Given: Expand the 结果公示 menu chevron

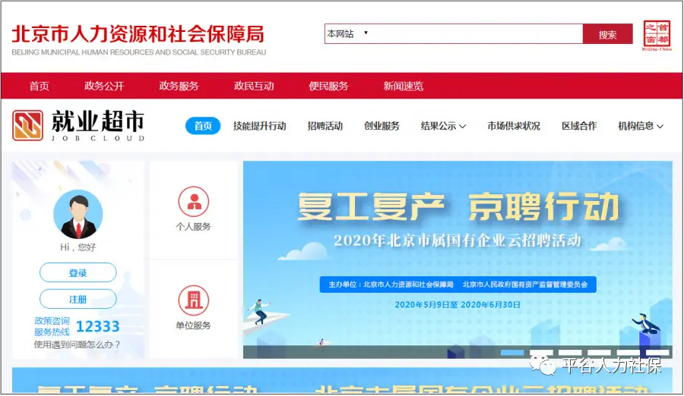Looking at the screenshot, I should pos(462,127).
